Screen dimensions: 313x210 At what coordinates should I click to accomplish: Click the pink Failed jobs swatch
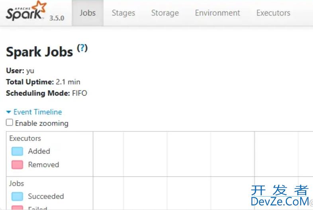(x=17, y=208)
